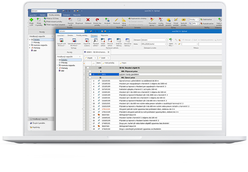Click Poptávky in back window panel
Screen dimensions: 248x172
pos(35,127)
